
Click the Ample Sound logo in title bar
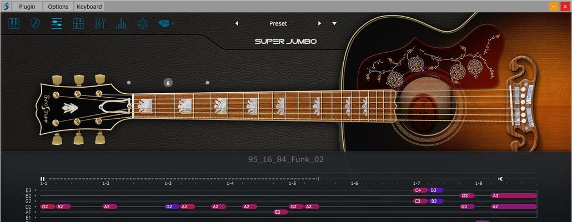coord(6,6)
